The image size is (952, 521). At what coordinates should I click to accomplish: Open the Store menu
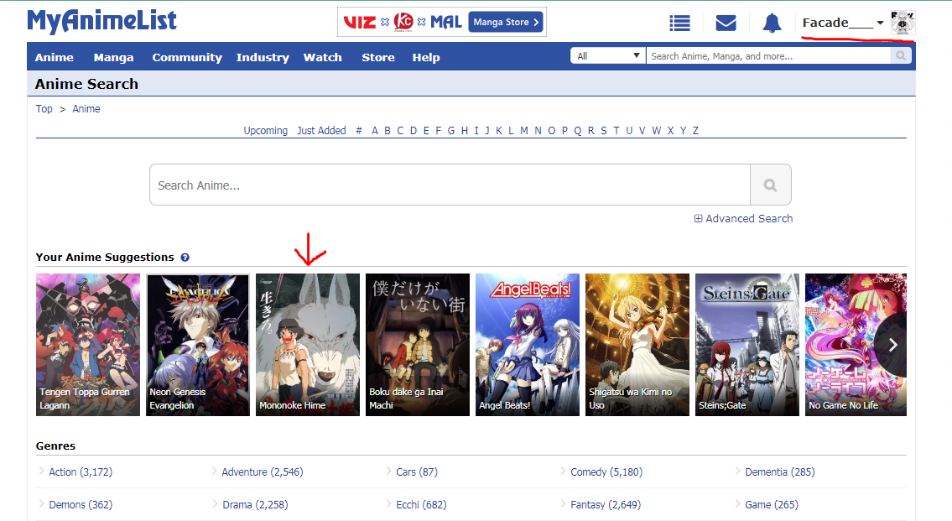click(378, 57)
